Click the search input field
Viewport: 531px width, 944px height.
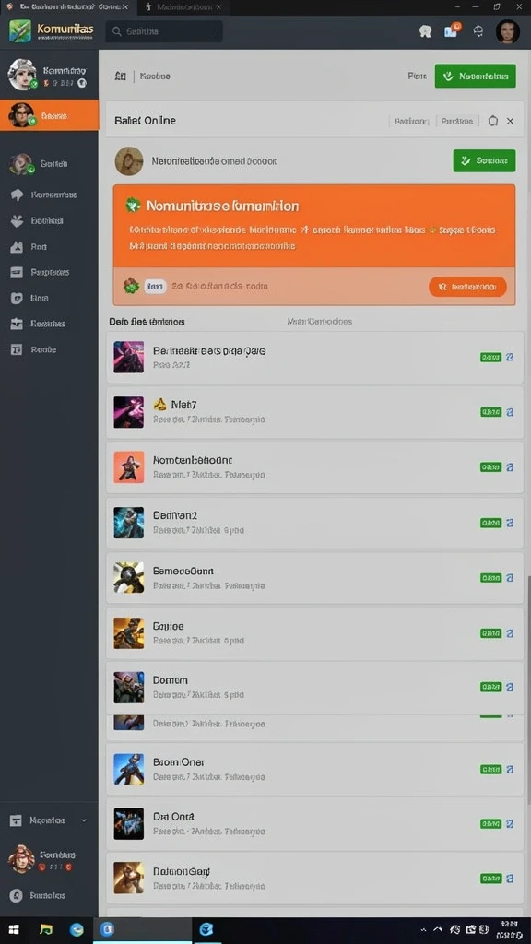pyautogui.click(x=164, y=31)
